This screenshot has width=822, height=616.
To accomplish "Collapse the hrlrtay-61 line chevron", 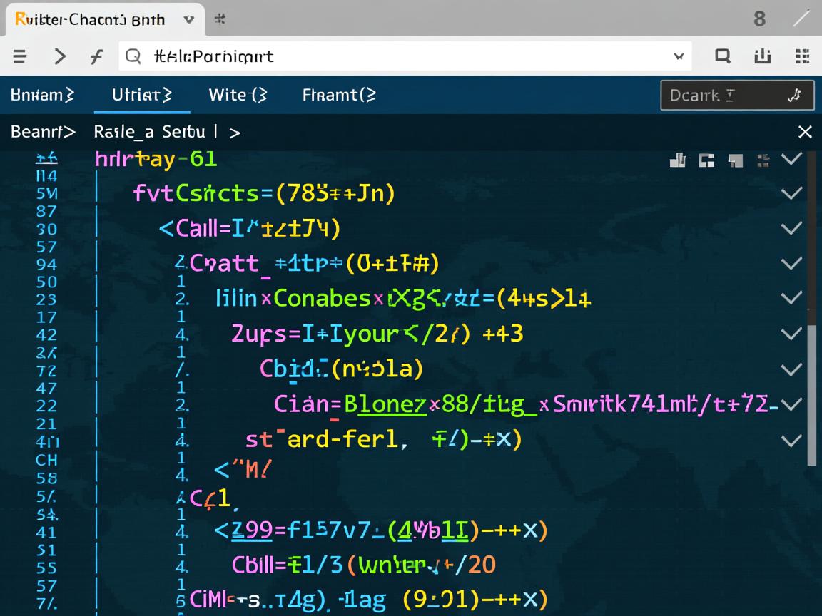I will [791, 158].
